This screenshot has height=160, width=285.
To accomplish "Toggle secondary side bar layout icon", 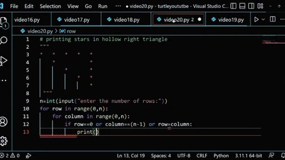I will pyautogui.click(x=251, y=6).
